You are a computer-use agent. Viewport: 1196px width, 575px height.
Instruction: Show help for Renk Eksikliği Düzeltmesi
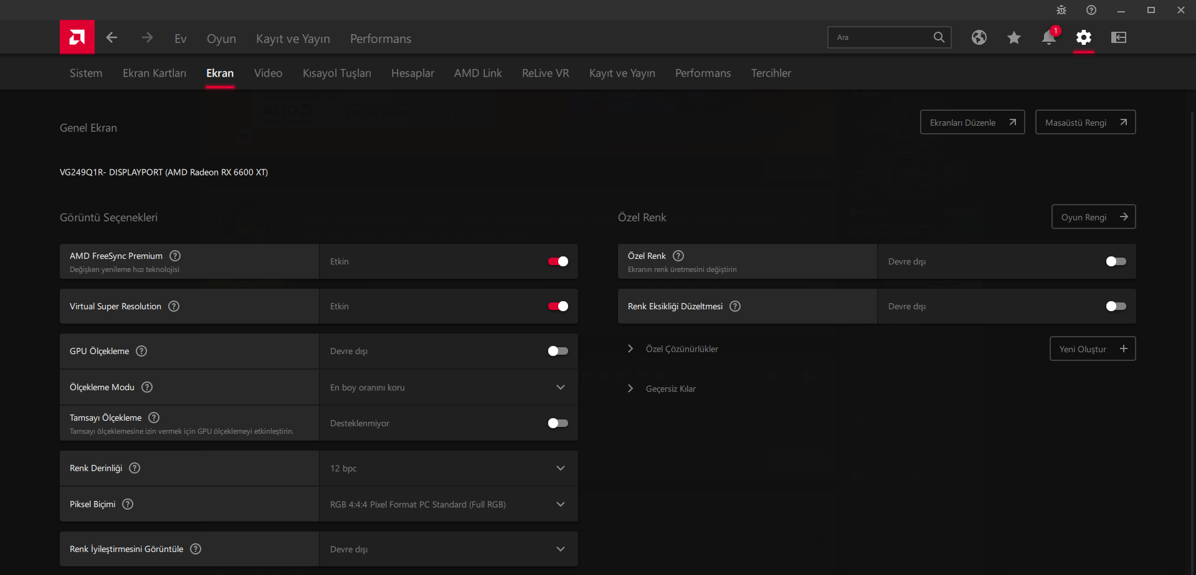[735, 306]
